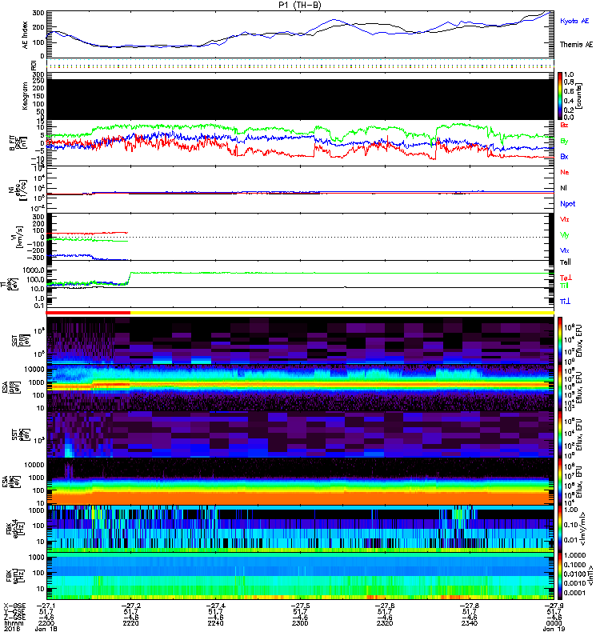Click the 2300 time tick label
The image size is (600, 640).
(300, 623)
